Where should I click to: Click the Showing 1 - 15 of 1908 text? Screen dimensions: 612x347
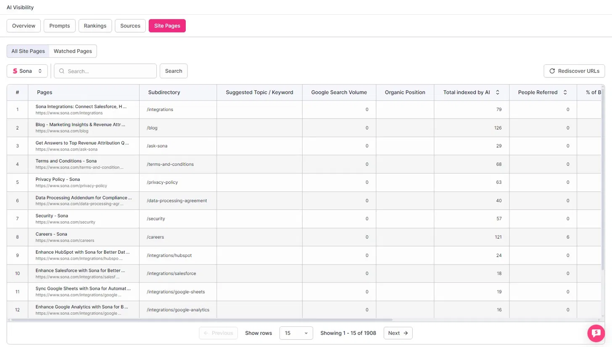[x=348, y=333]
